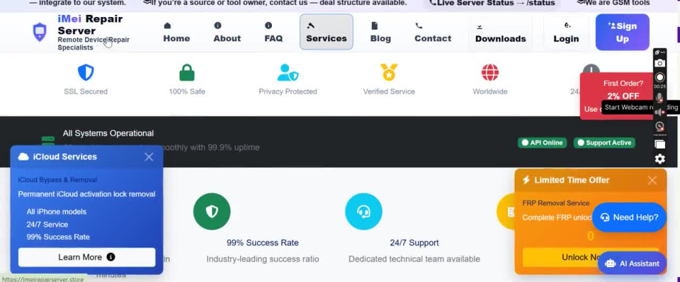Click '24/7 Service' popup list item
The image size is (680, 282).
48,224
